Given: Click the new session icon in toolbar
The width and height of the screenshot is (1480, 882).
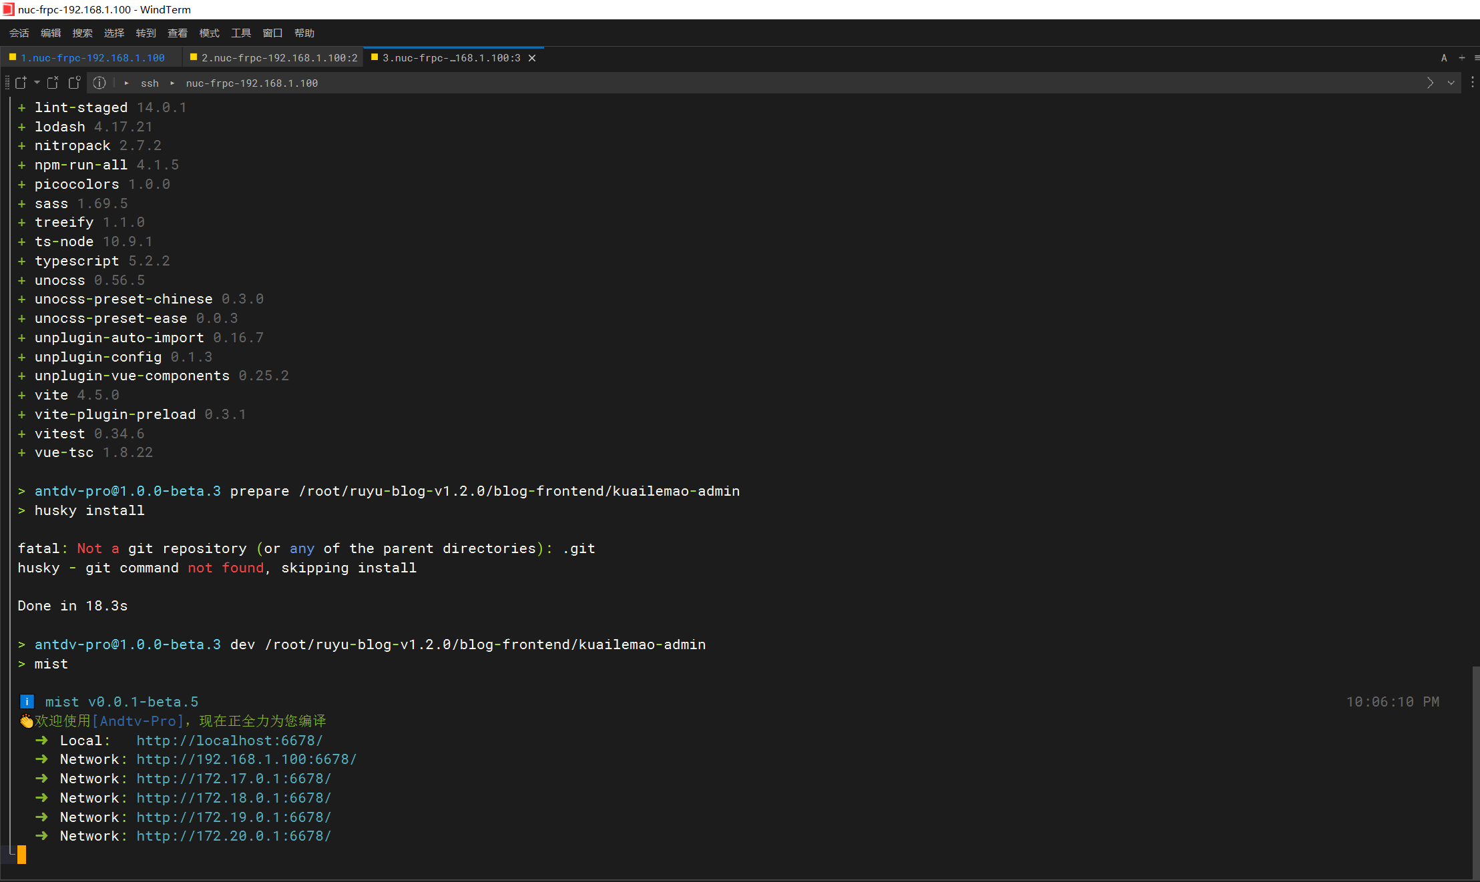Looking at the screenshot, I should pyautogui.click(x=21, y=83).
